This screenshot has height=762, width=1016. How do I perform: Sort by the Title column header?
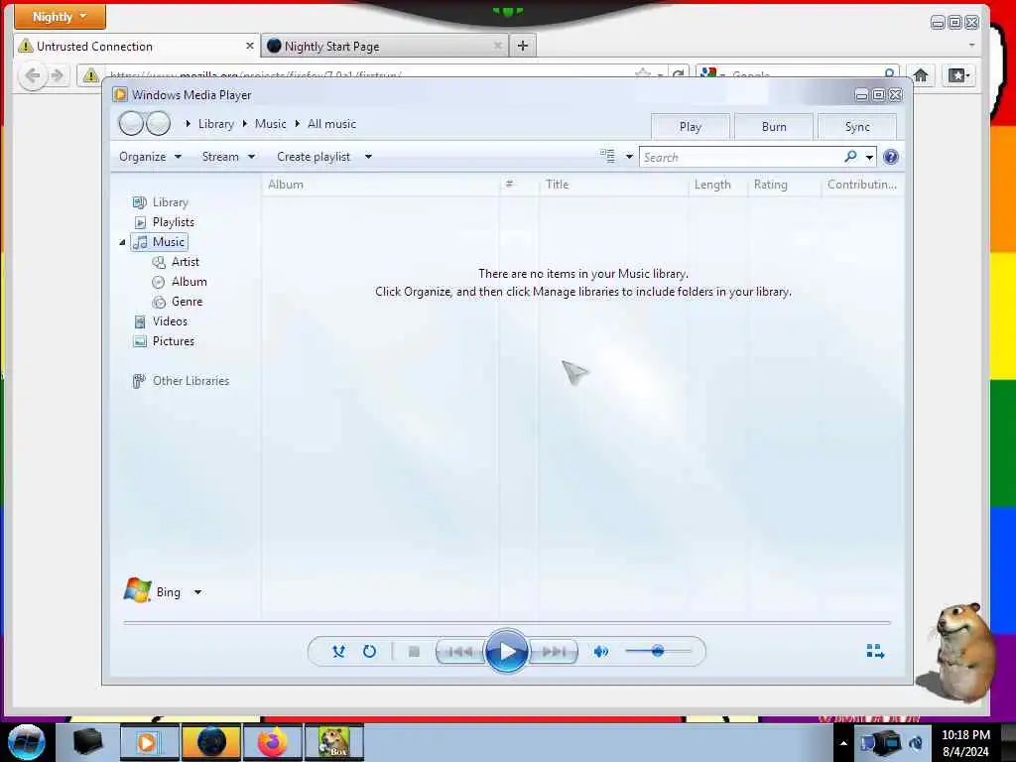tap(613, 185)
